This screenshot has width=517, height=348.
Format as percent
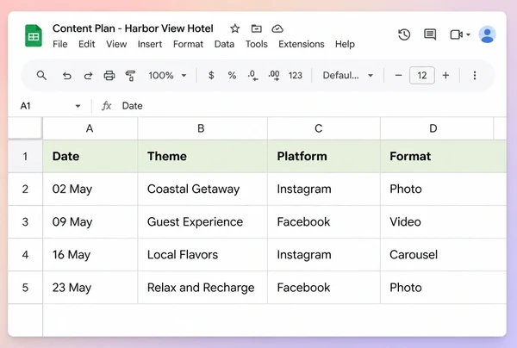(x=232, y=76)
